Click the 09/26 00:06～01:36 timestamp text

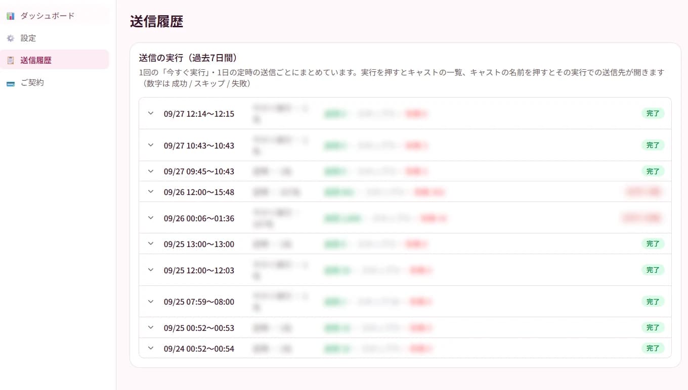click(x=199, y=218)
